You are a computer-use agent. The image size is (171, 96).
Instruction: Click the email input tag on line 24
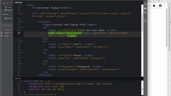[x=78, y=47]
